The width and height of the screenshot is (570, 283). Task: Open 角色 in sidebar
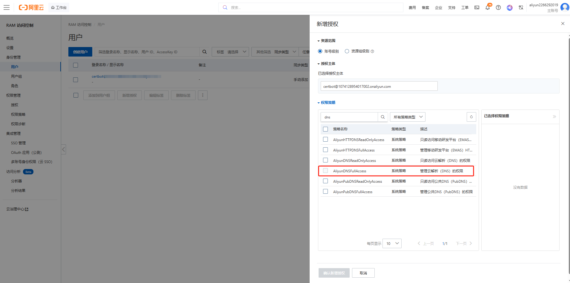click(15, 86)
